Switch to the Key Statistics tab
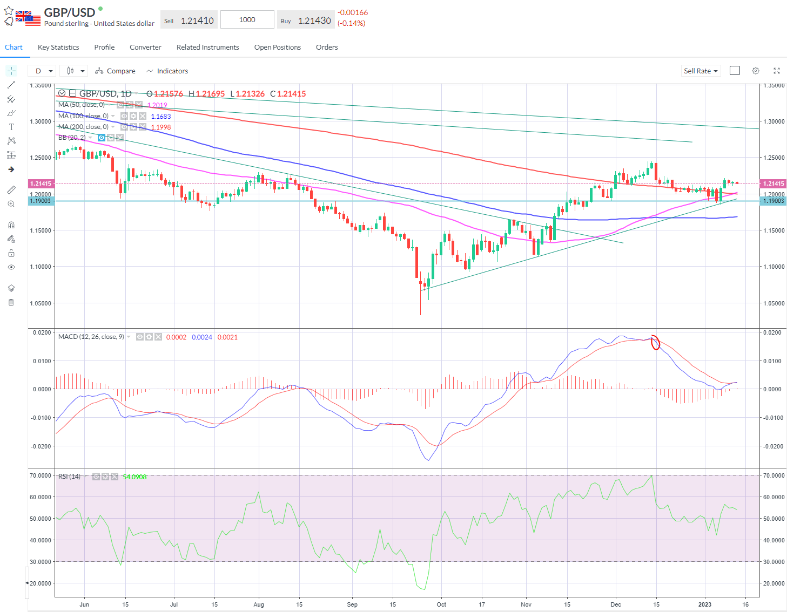This screenshot has height=612, width=787. (58, 47)
